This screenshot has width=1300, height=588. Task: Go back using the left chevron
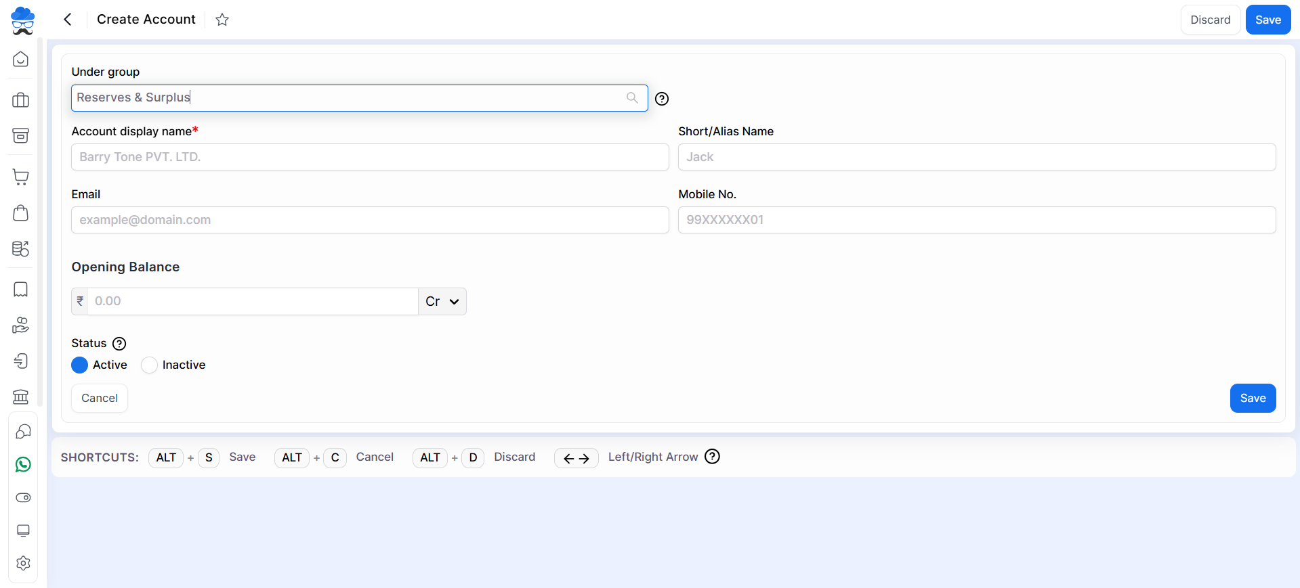68,20
